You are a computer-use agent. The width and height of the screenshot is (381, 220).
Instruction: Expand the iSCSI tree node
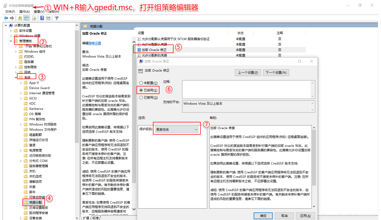coord(21,98)
